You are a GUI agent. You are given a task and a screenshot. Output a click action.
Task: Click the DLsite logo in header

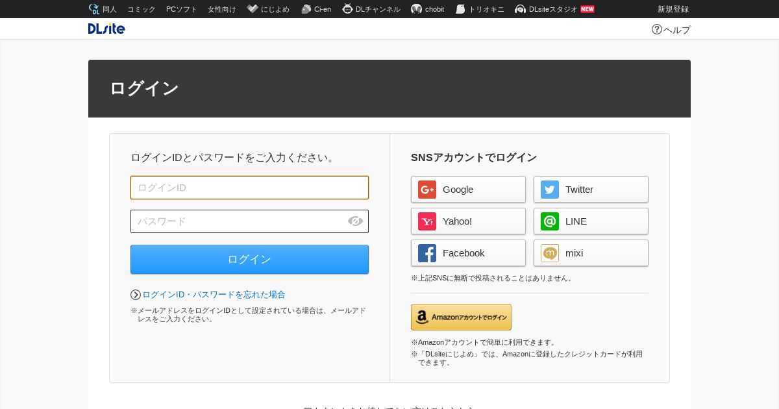coord(106,29)
